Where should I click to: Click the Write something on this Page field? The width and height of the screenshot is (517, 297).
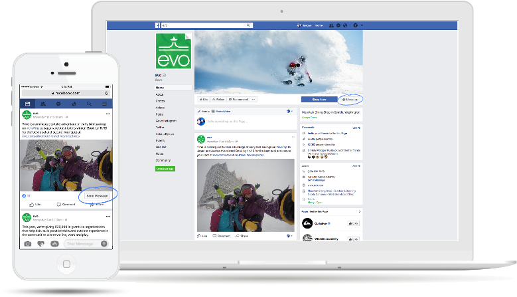(228, 122)
